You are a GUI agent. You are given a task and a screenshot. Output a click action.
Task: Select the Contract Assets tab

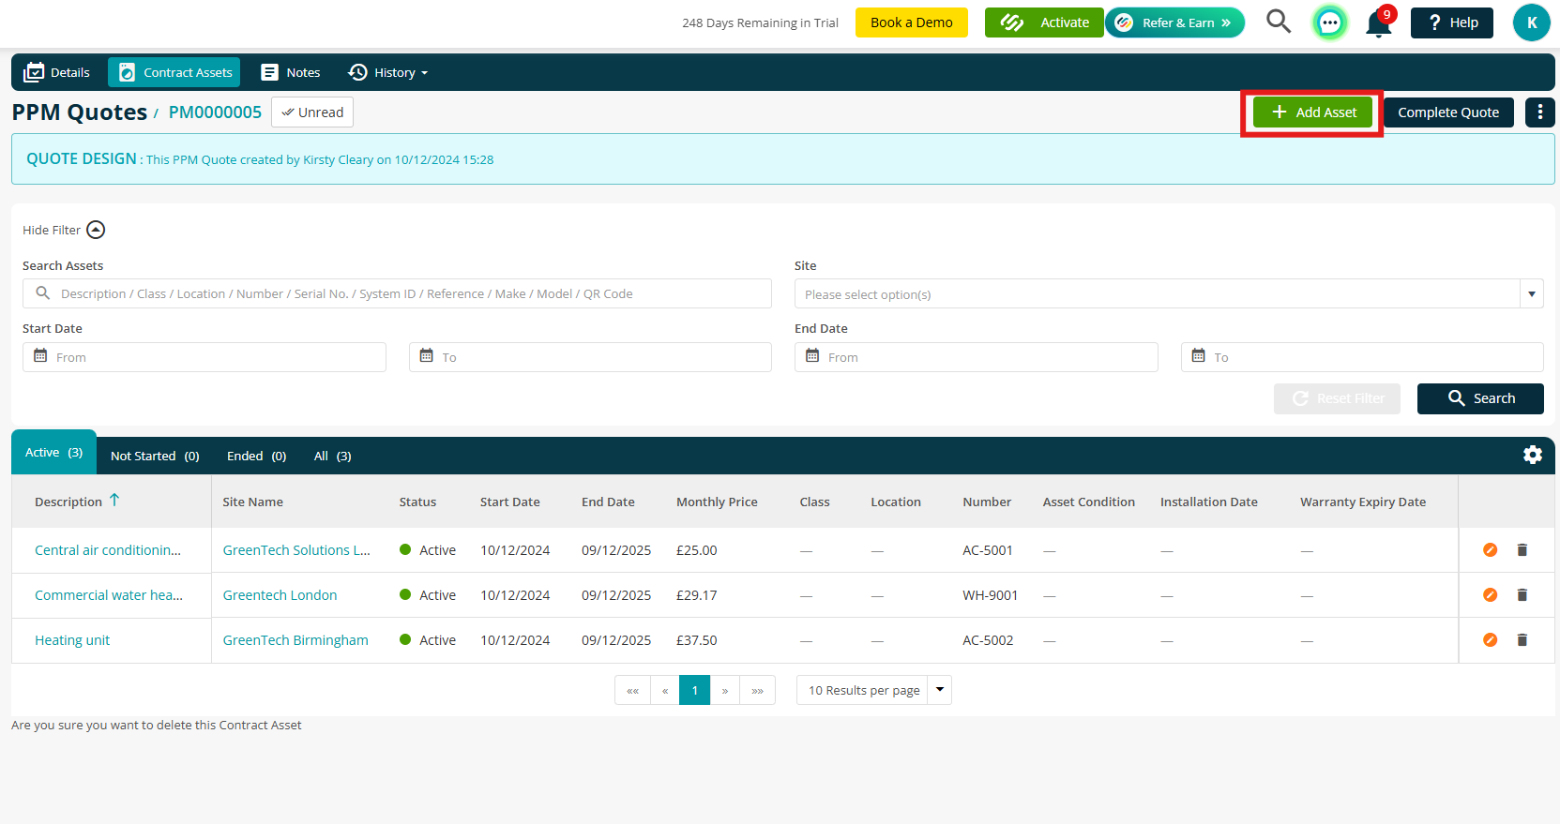pyautogui.click(x=174, y=72)
